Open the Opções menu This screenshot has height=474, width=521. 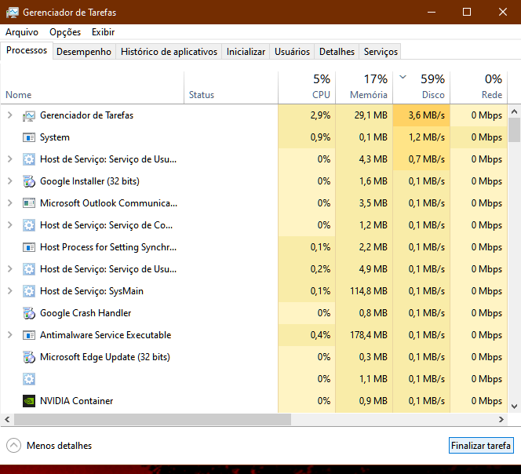click(x=65, y=32)
